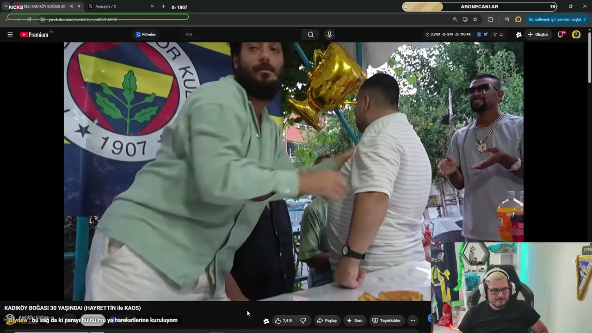592x333 pixels.
Task: Click the trophy extension icon
Action: point(495,35)
